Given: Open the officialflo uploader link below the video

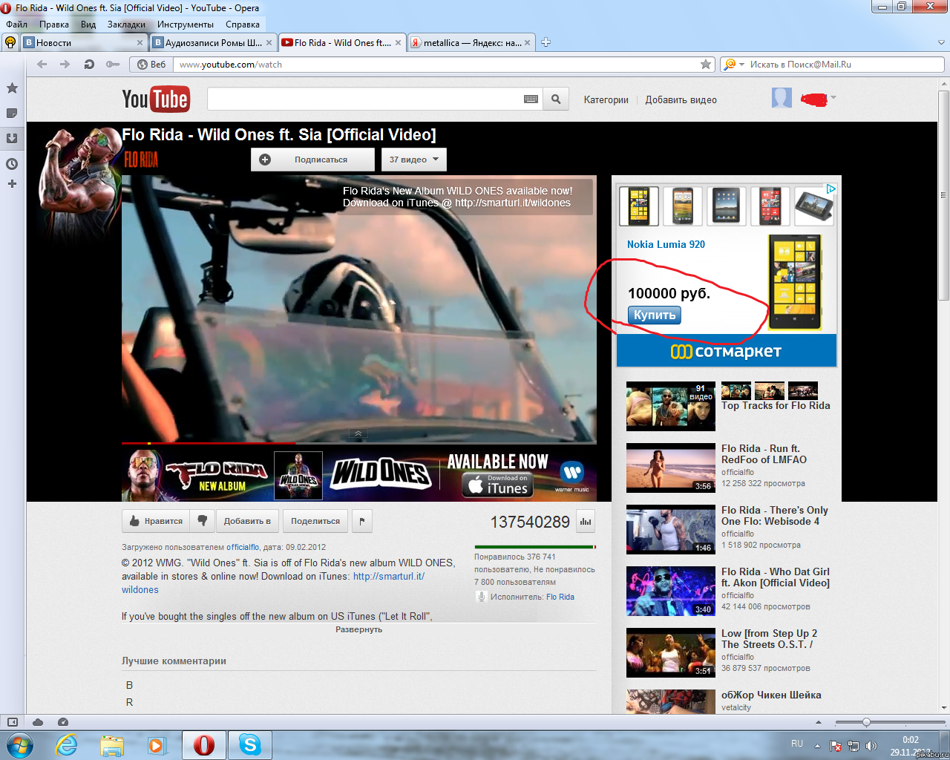Looking at the screenshot, I should (x=243, y=547).
